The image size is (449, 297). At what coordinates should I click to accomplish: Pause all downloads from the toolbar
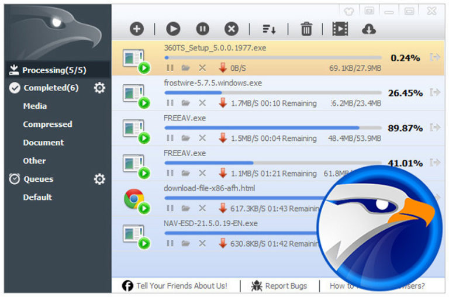pos(202,29)
